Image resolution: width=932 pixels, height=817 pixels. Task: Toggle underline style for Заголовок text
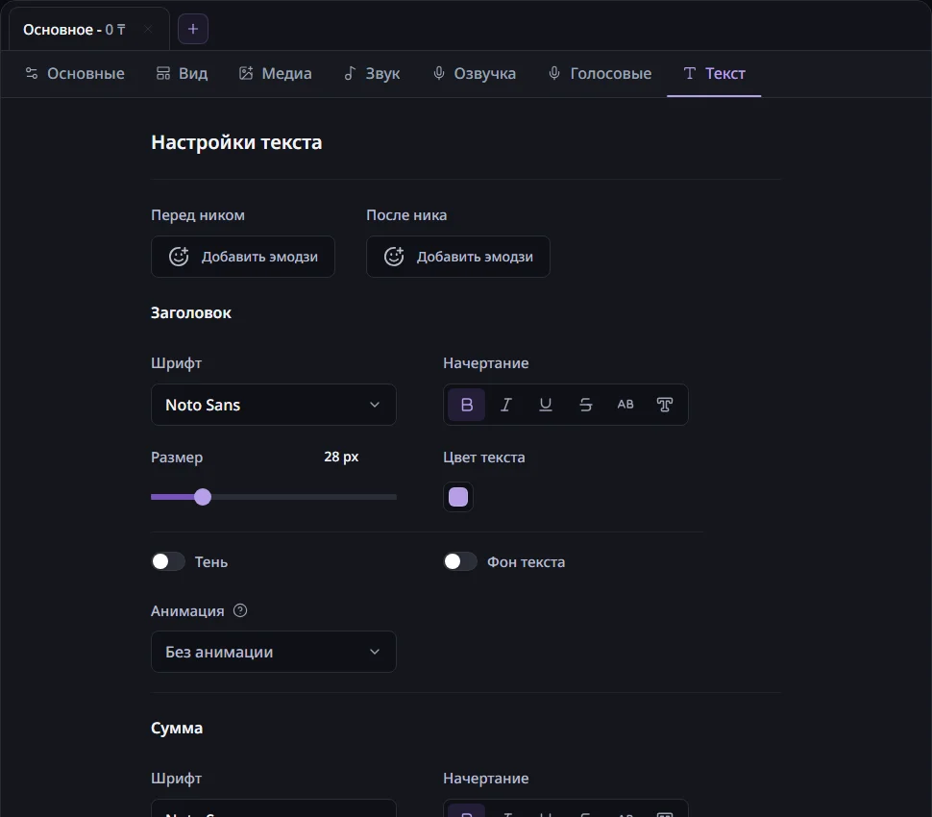coord(546,405)
